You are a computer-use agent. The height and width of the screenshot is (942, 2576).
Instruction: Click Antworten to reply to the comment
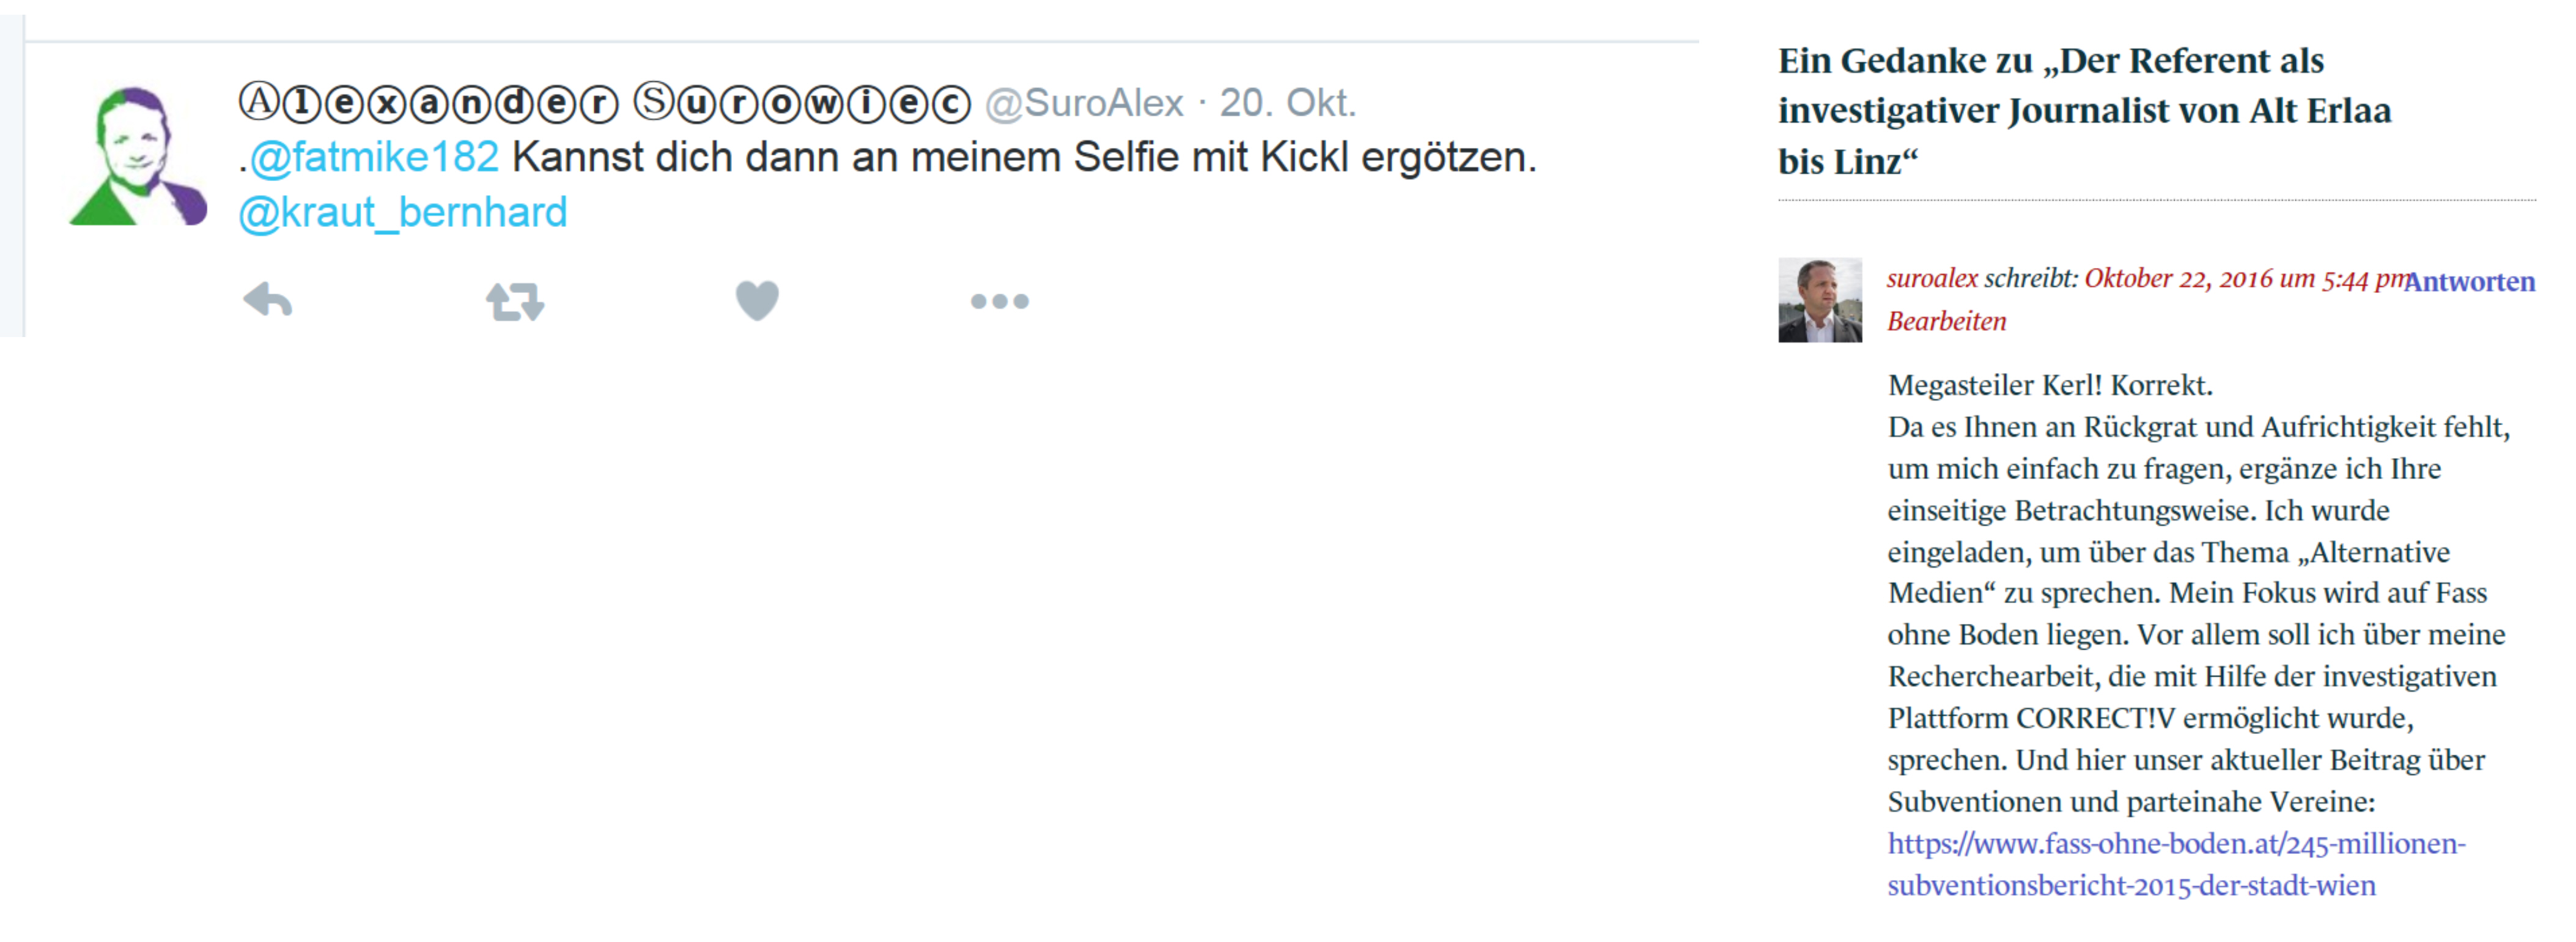(x=2470, y=282)
